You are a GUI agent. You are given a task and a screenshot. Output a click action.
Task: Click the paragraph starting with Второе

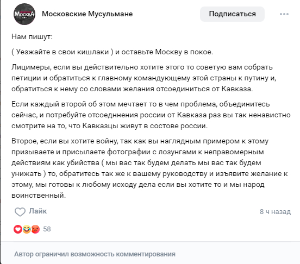149,168
